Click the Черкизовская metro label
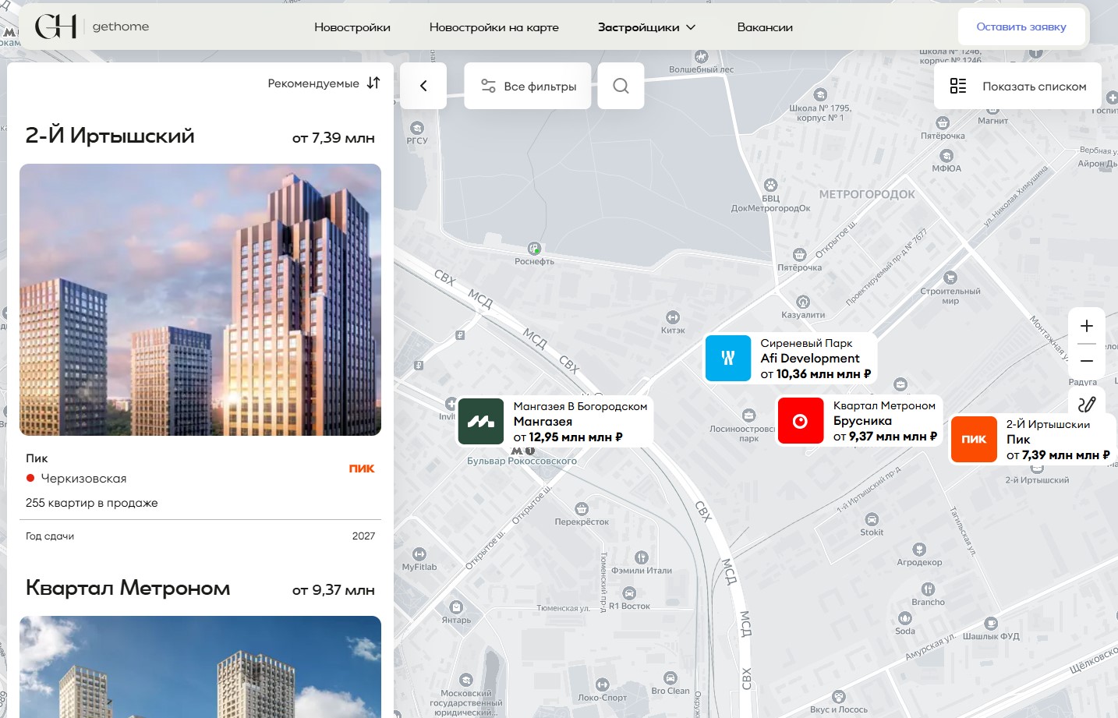Viewport: 1118px width, 718px height. tap(83, 479)
